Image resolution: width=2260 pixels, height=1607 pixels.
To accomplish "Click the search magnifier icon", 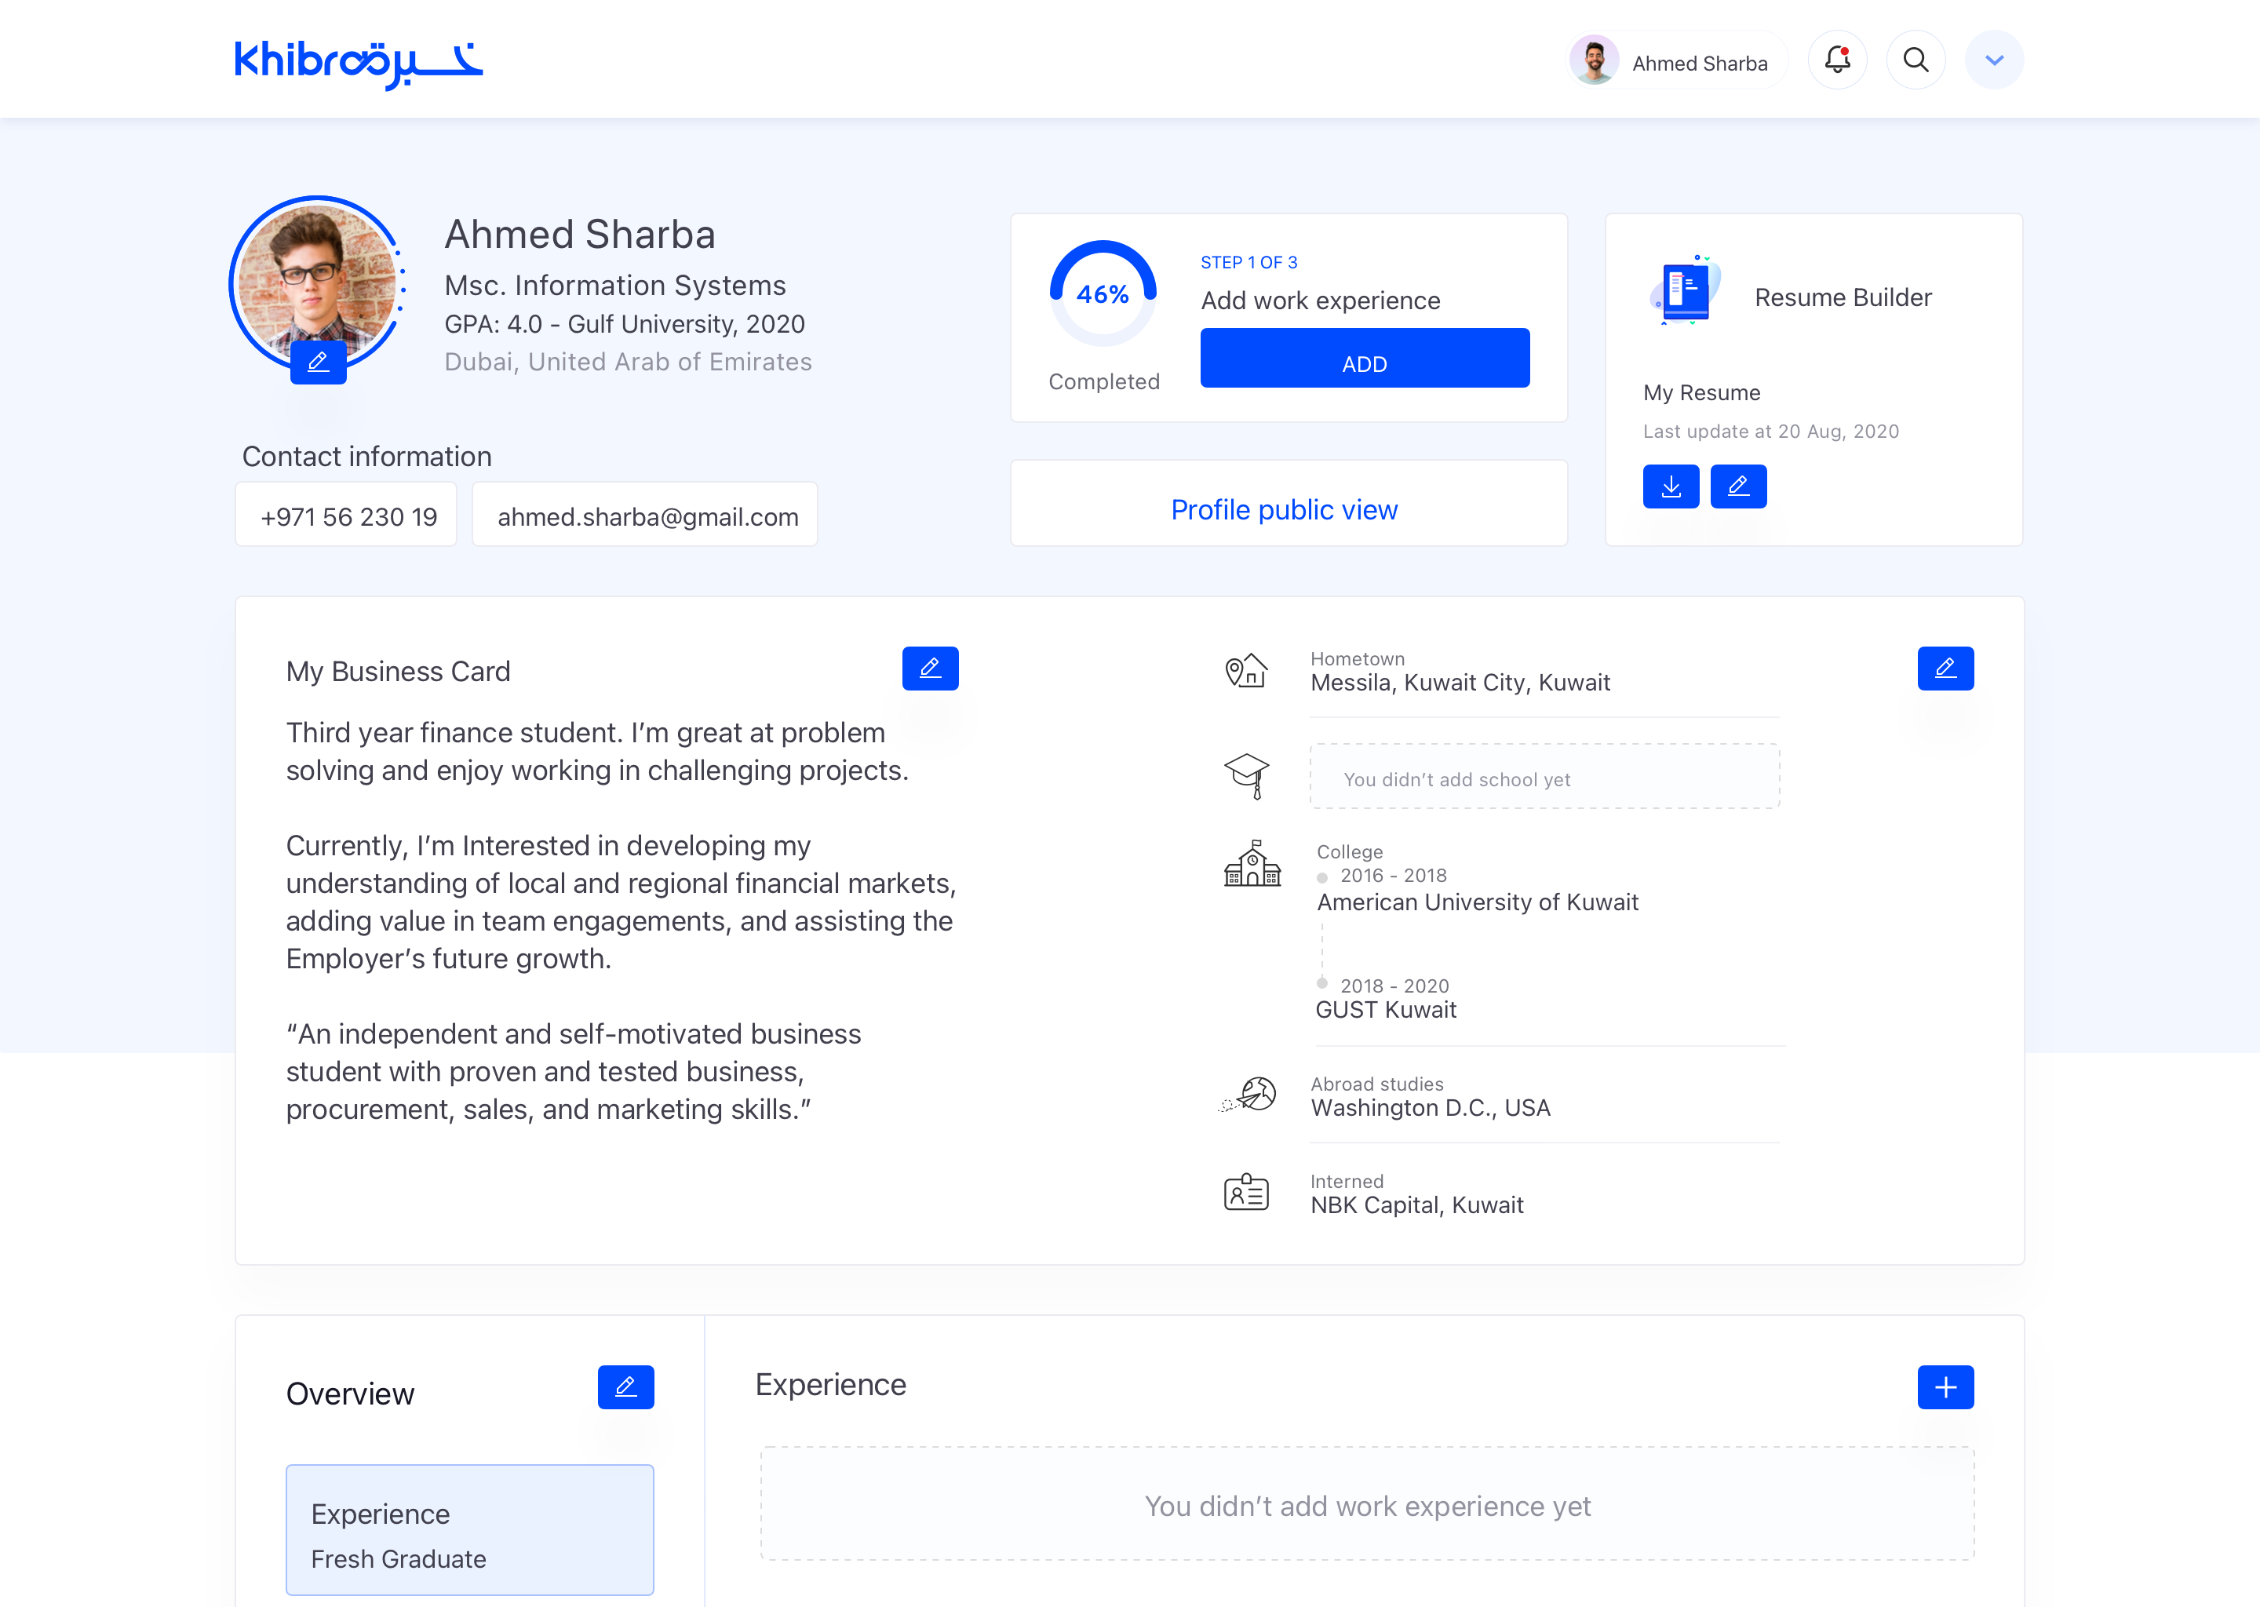I will coord(1916,60).
